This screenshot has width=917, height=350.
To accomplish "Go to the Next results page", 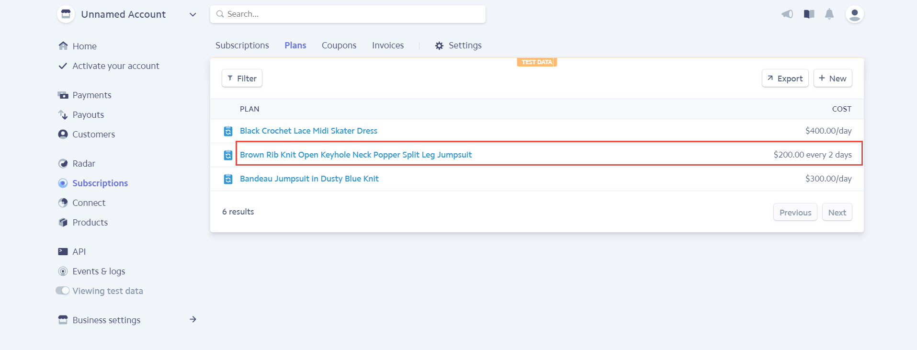I will coord(837,213).
